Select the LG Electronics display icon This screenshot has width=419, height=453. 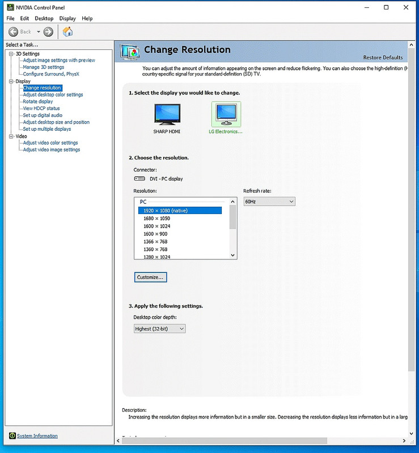coord(226,114)
